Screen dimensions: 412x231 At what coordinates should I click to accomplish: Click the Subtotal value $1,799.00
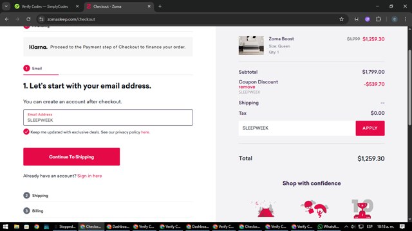(x=373, y=72)
